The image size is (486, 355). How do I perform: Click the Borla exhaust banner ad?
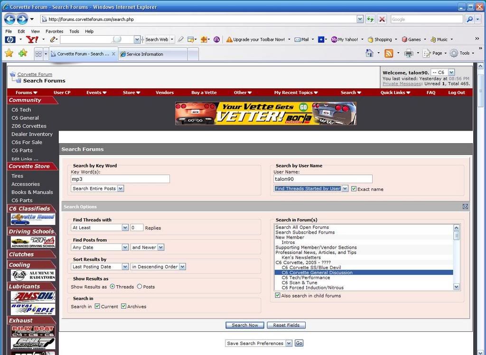click(x=266, y=113)
